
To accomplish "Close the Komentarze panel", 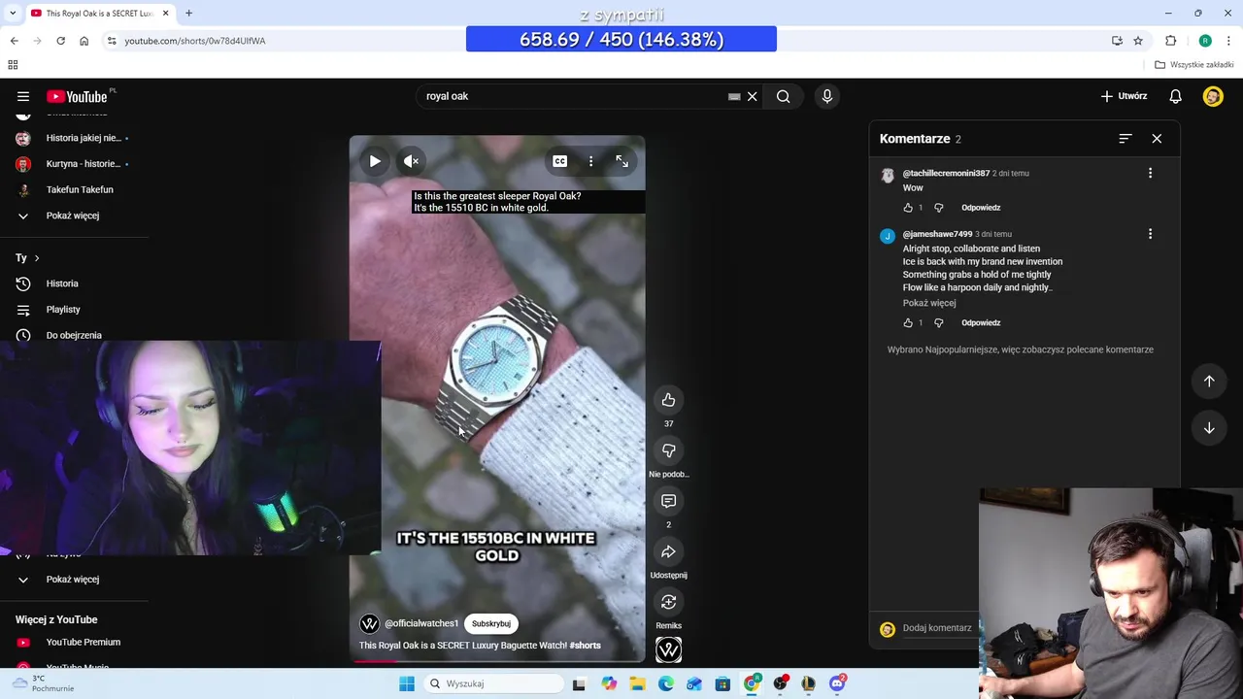I will (x=1157, y=139).
